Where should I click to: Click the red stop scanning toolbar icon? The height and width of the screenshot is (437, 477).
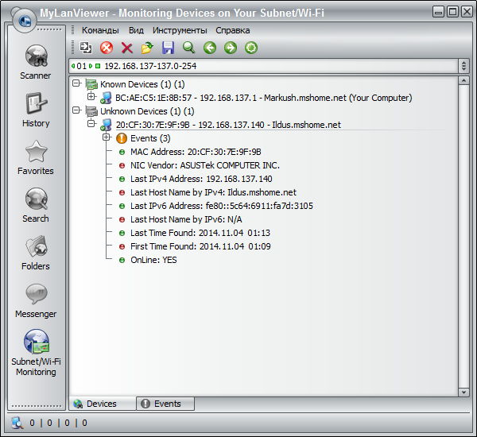click(x=107, y=48)
